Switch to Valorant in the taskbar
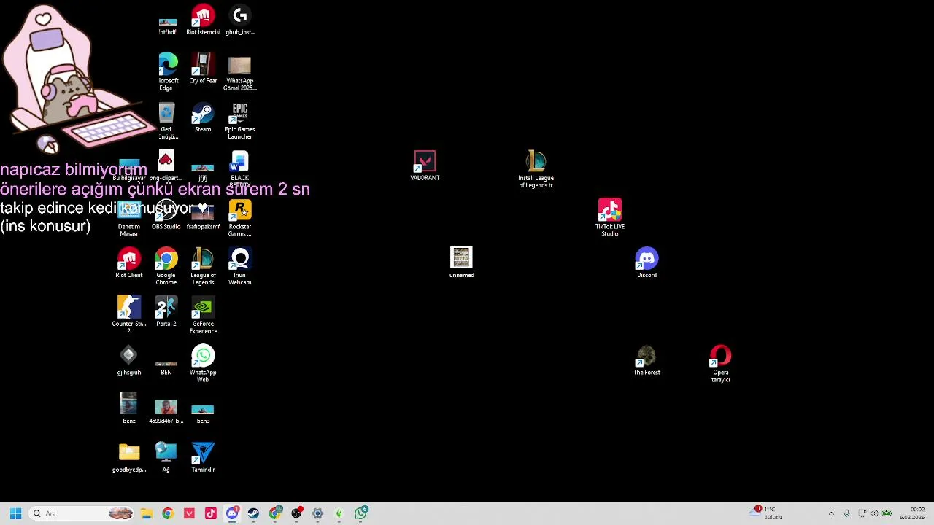The image size is (934, 525). click(x=189, y=513)
